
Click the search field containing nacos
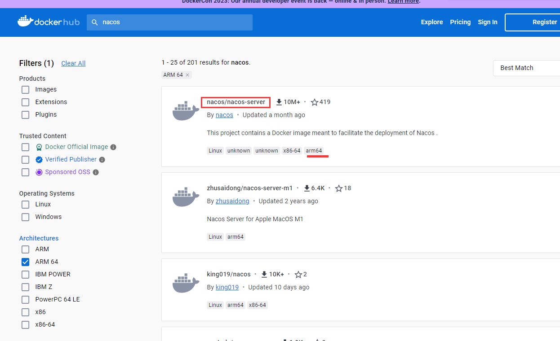(169, 22)
